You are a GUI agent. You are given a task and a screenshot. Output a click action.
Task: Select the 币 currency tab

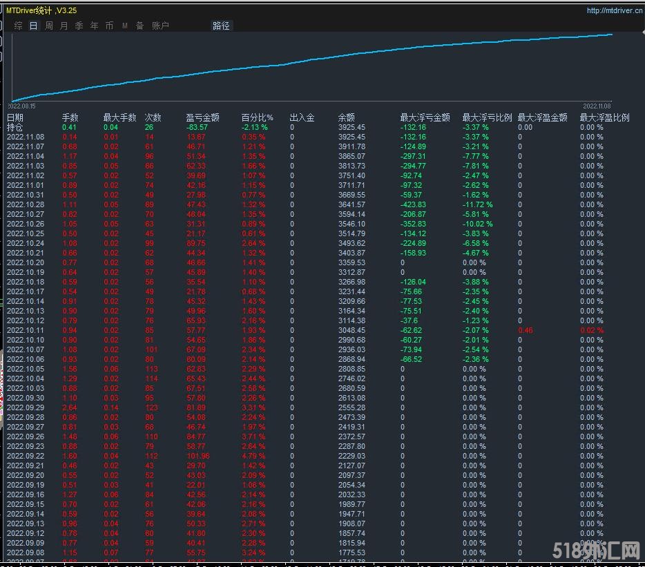pyautogui.click(x=109, y=26)
